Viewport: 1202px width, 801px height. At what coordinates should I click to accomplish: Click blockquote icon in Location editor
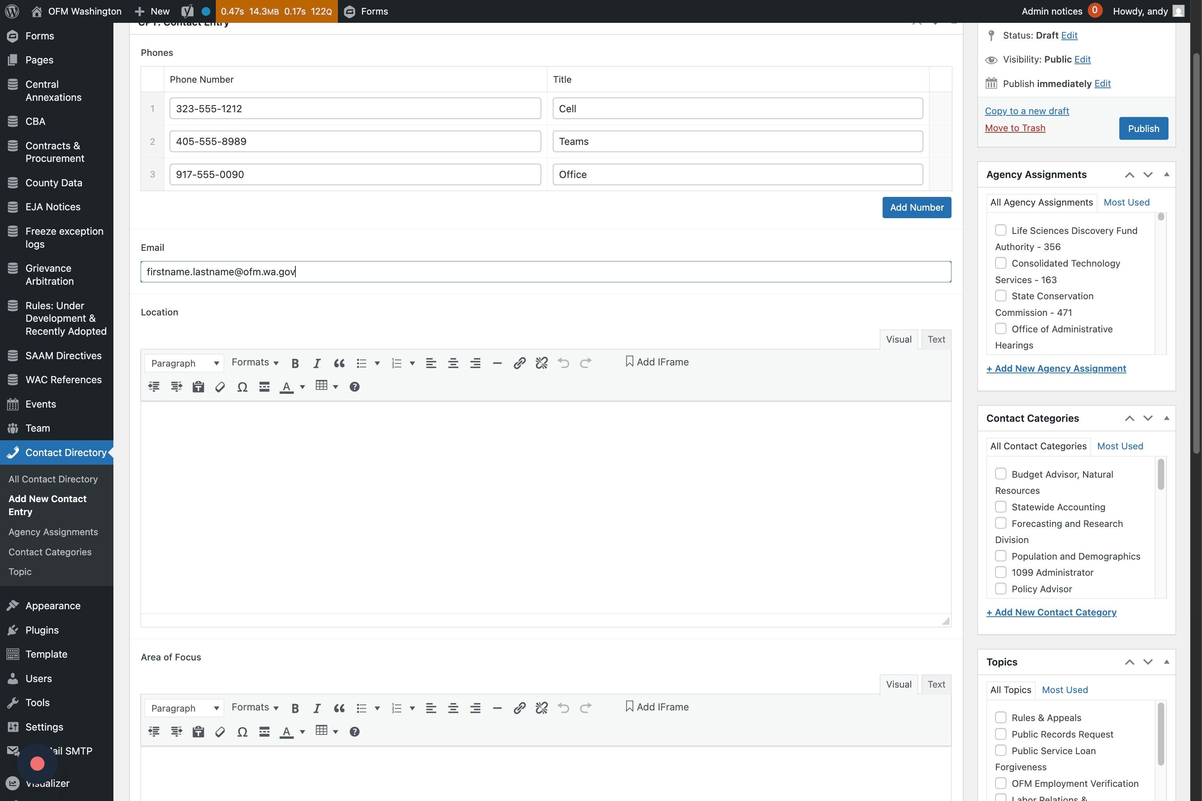click(x=339, y=363)
